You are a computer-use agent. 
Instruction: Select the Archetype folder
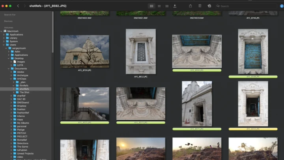click(22, 75)
